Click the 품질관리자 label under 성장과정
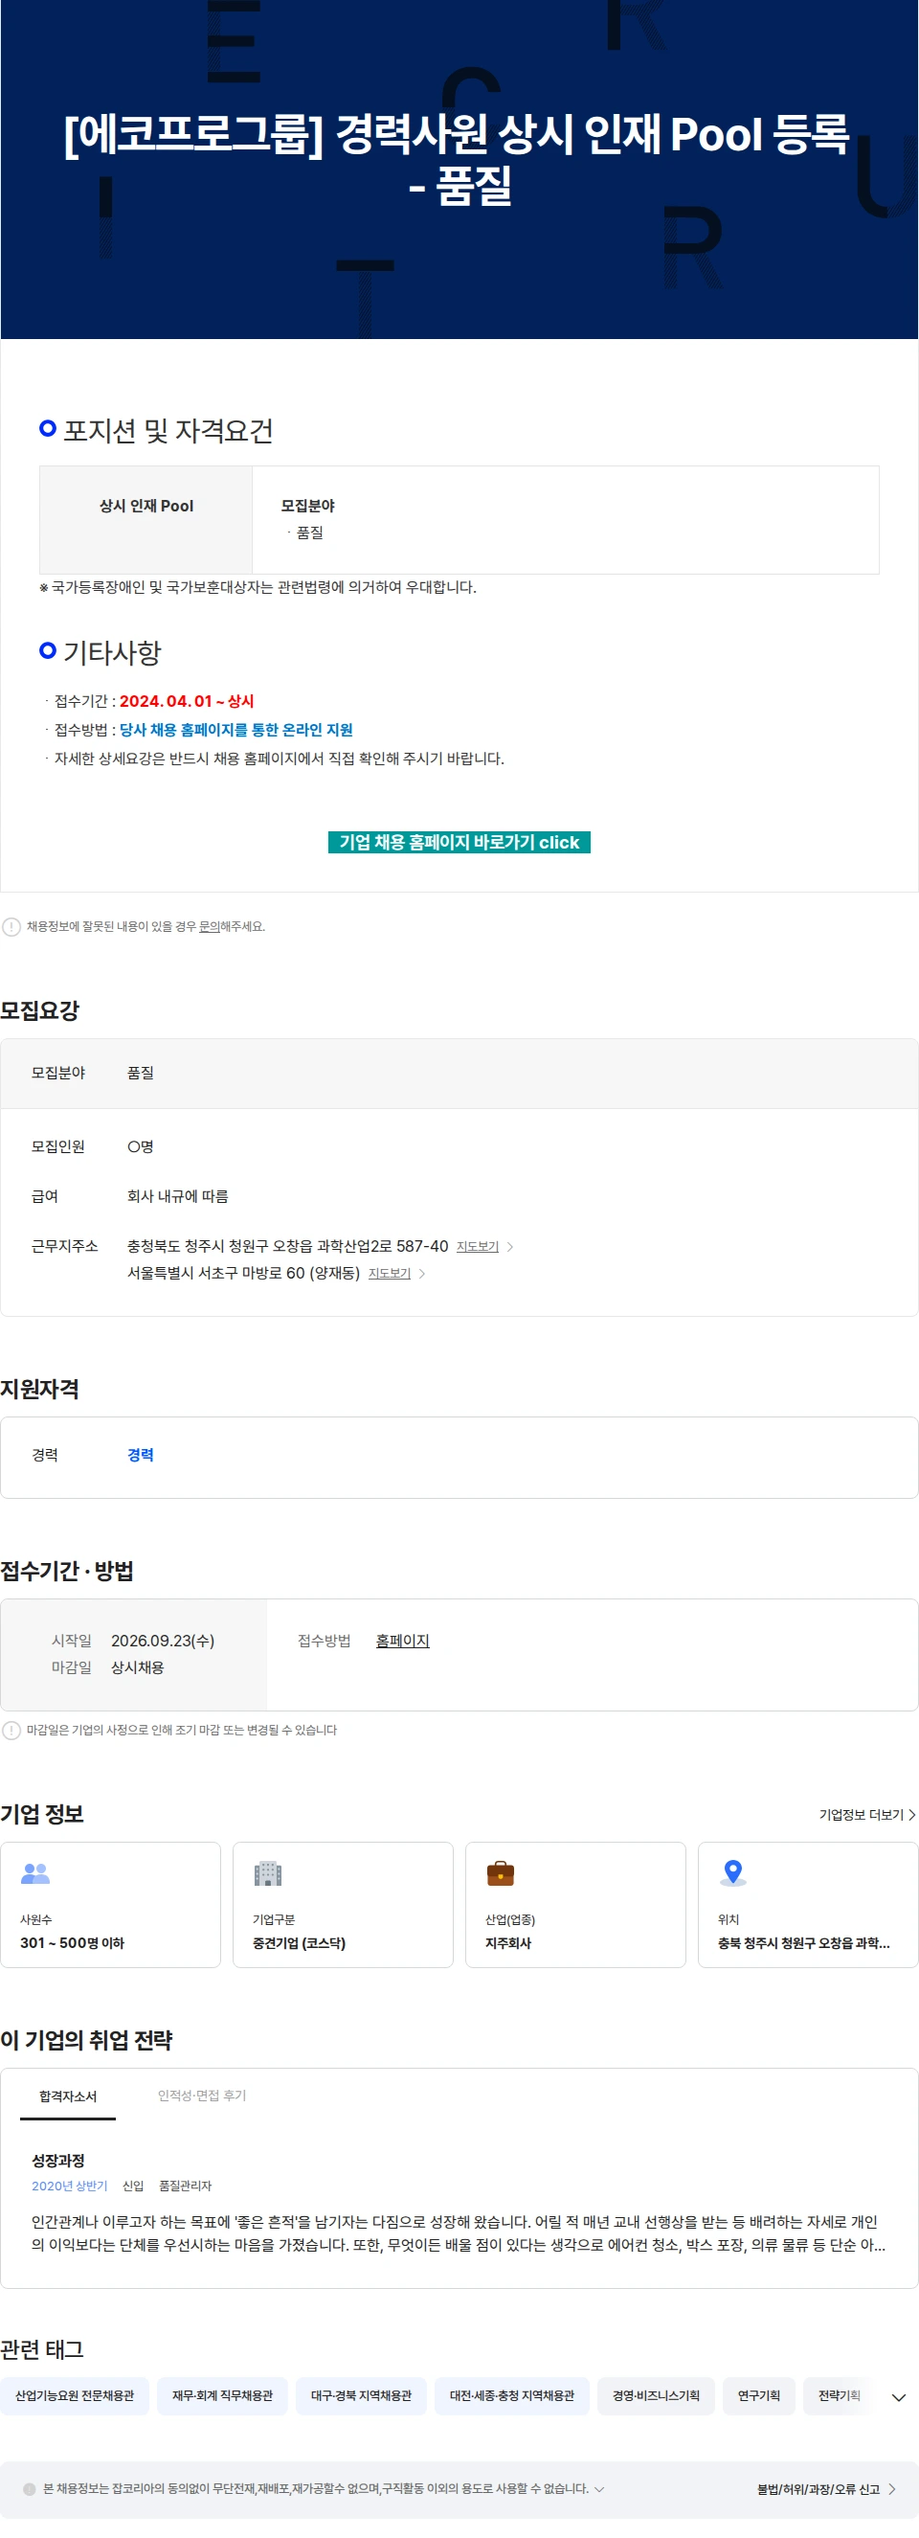 pyautogui.click(x=185, y=2186)
